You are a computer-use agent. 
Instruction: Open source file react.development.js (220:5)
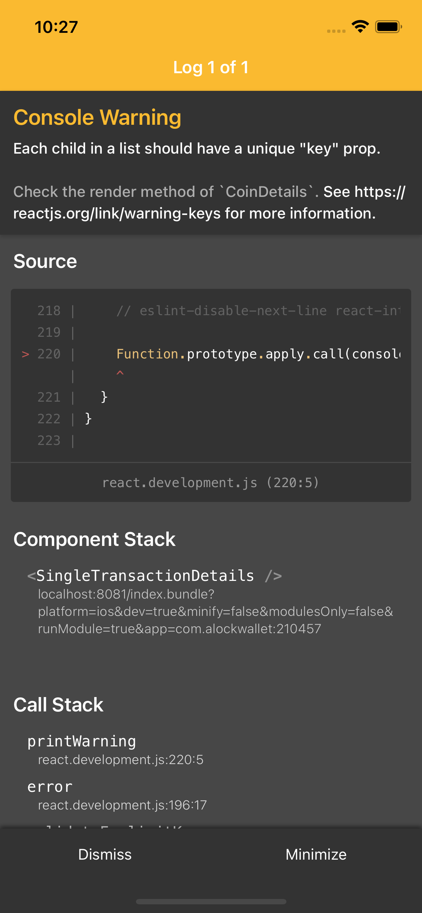(211, 482)
